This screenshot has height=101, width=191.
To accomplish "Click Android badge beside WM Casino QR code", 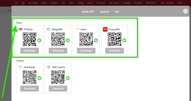I will pos(67,78).
